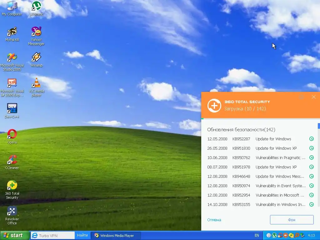320x240 pixels.
Task: Select 'Vulnerabilities in Microsoft ...' update text
Action: tap(280, 195)
